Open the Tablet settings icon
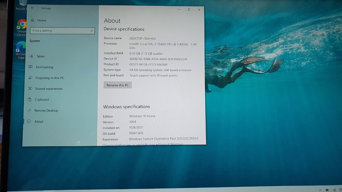This screenshot has height=192, width=342. tap(31, 56)
